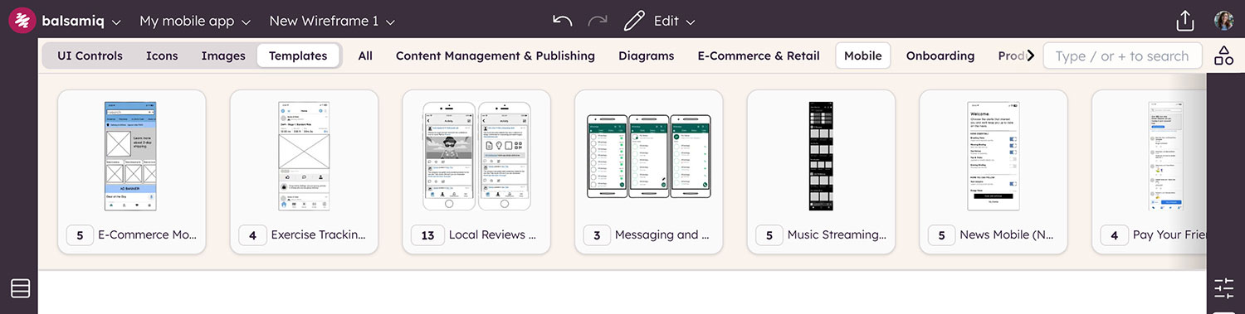Click the 5 count badge on News Mobile
1245x314 pixels.
coord(941,235)
